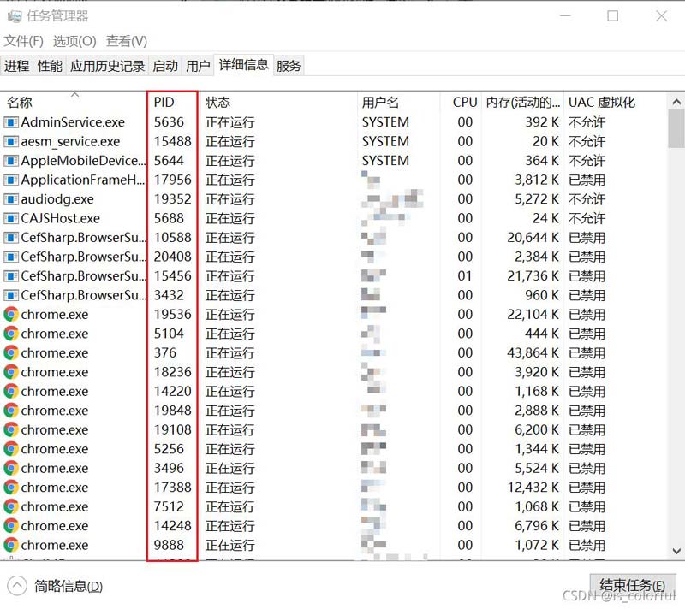Click memory value 43,864 K
This screenshot has height=609, width=685.
[533, 352]
